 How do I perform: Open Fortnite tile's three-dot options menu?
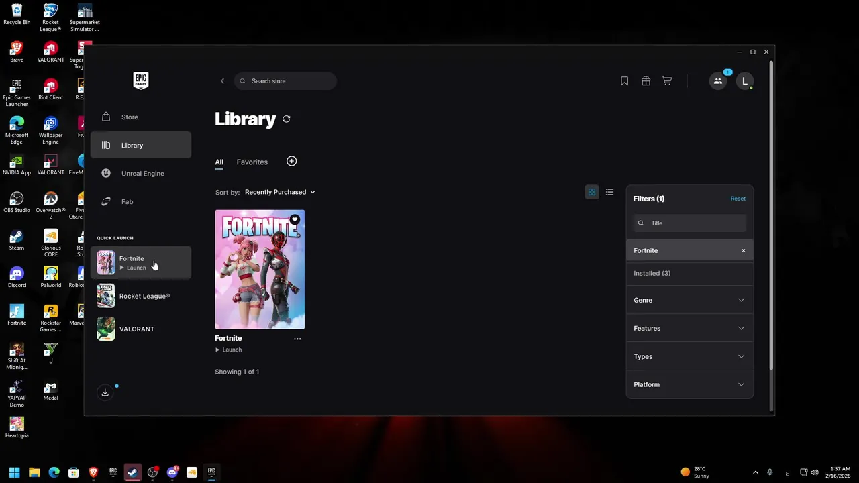[x=297, y=339]
